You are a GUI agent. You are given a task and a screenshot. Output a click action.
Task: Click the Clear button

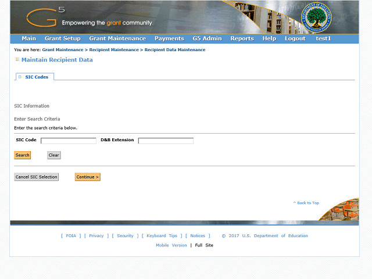pos(54,155)
